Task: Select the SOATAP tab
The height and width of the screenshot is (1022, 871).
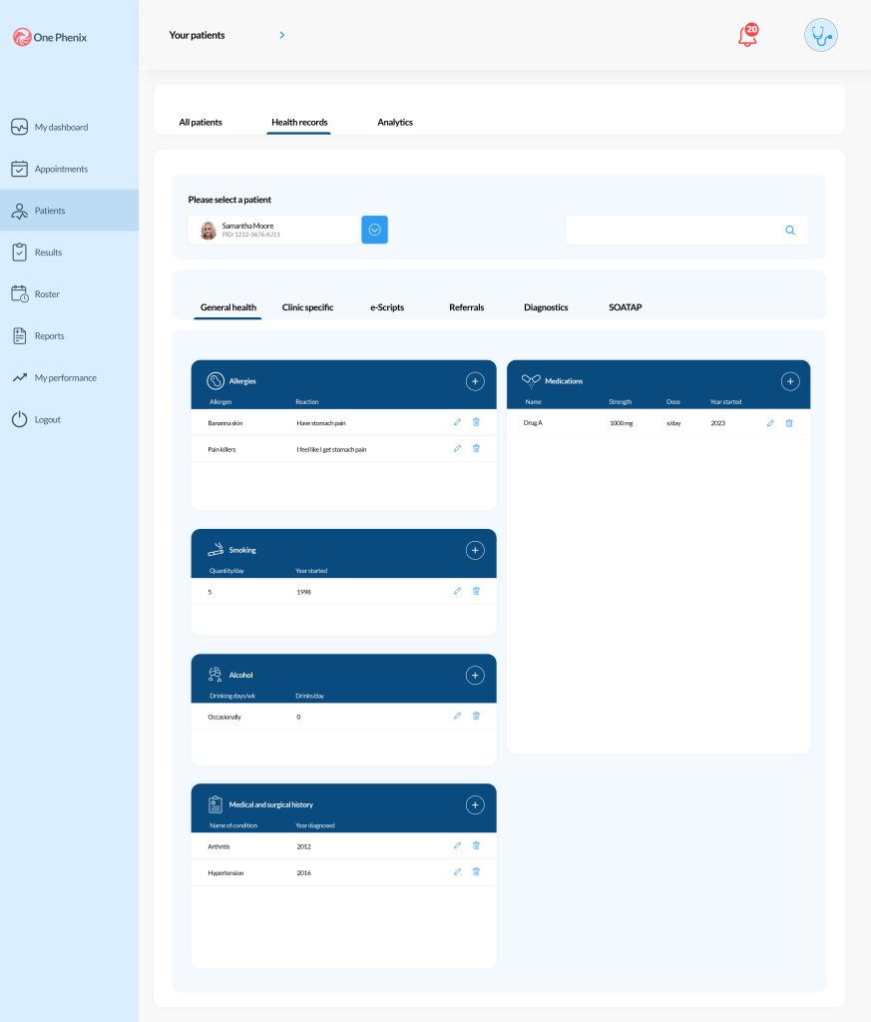Action: coord(625,307)
